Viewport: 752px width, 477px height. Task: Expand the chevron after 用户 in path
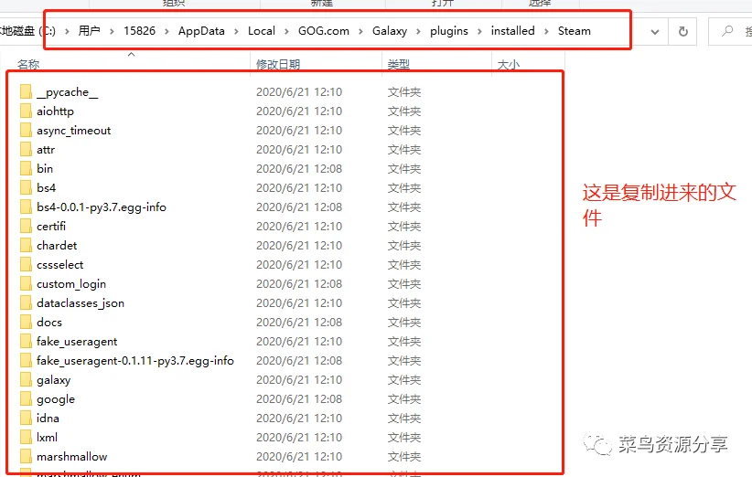[112, 31]
